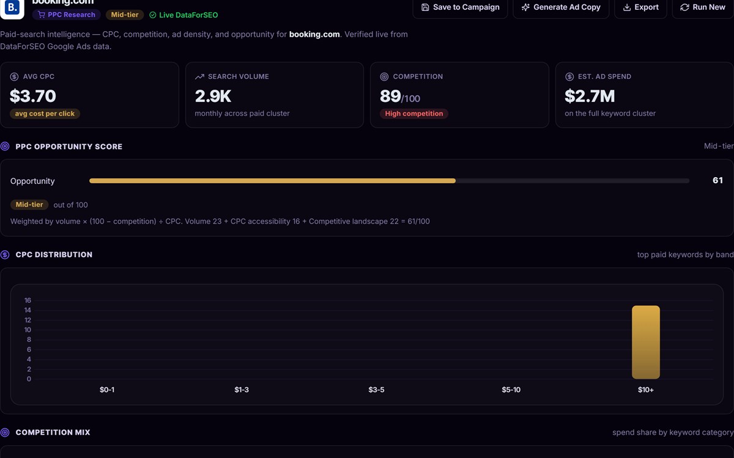
Task: Click the top paid keywords by band text
Action: coord(685,255)
